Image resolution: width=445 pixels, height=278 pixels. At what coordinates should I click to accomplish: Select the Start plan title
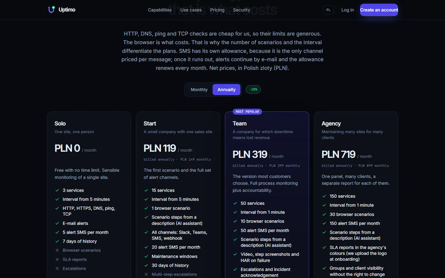pos(150,123)
